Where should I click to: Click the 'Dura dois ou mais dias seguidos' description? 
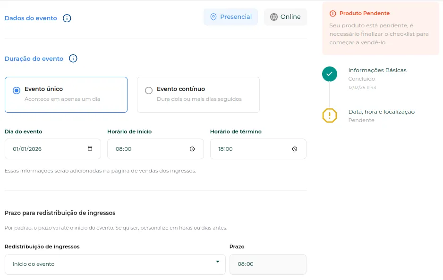(199, 99)
